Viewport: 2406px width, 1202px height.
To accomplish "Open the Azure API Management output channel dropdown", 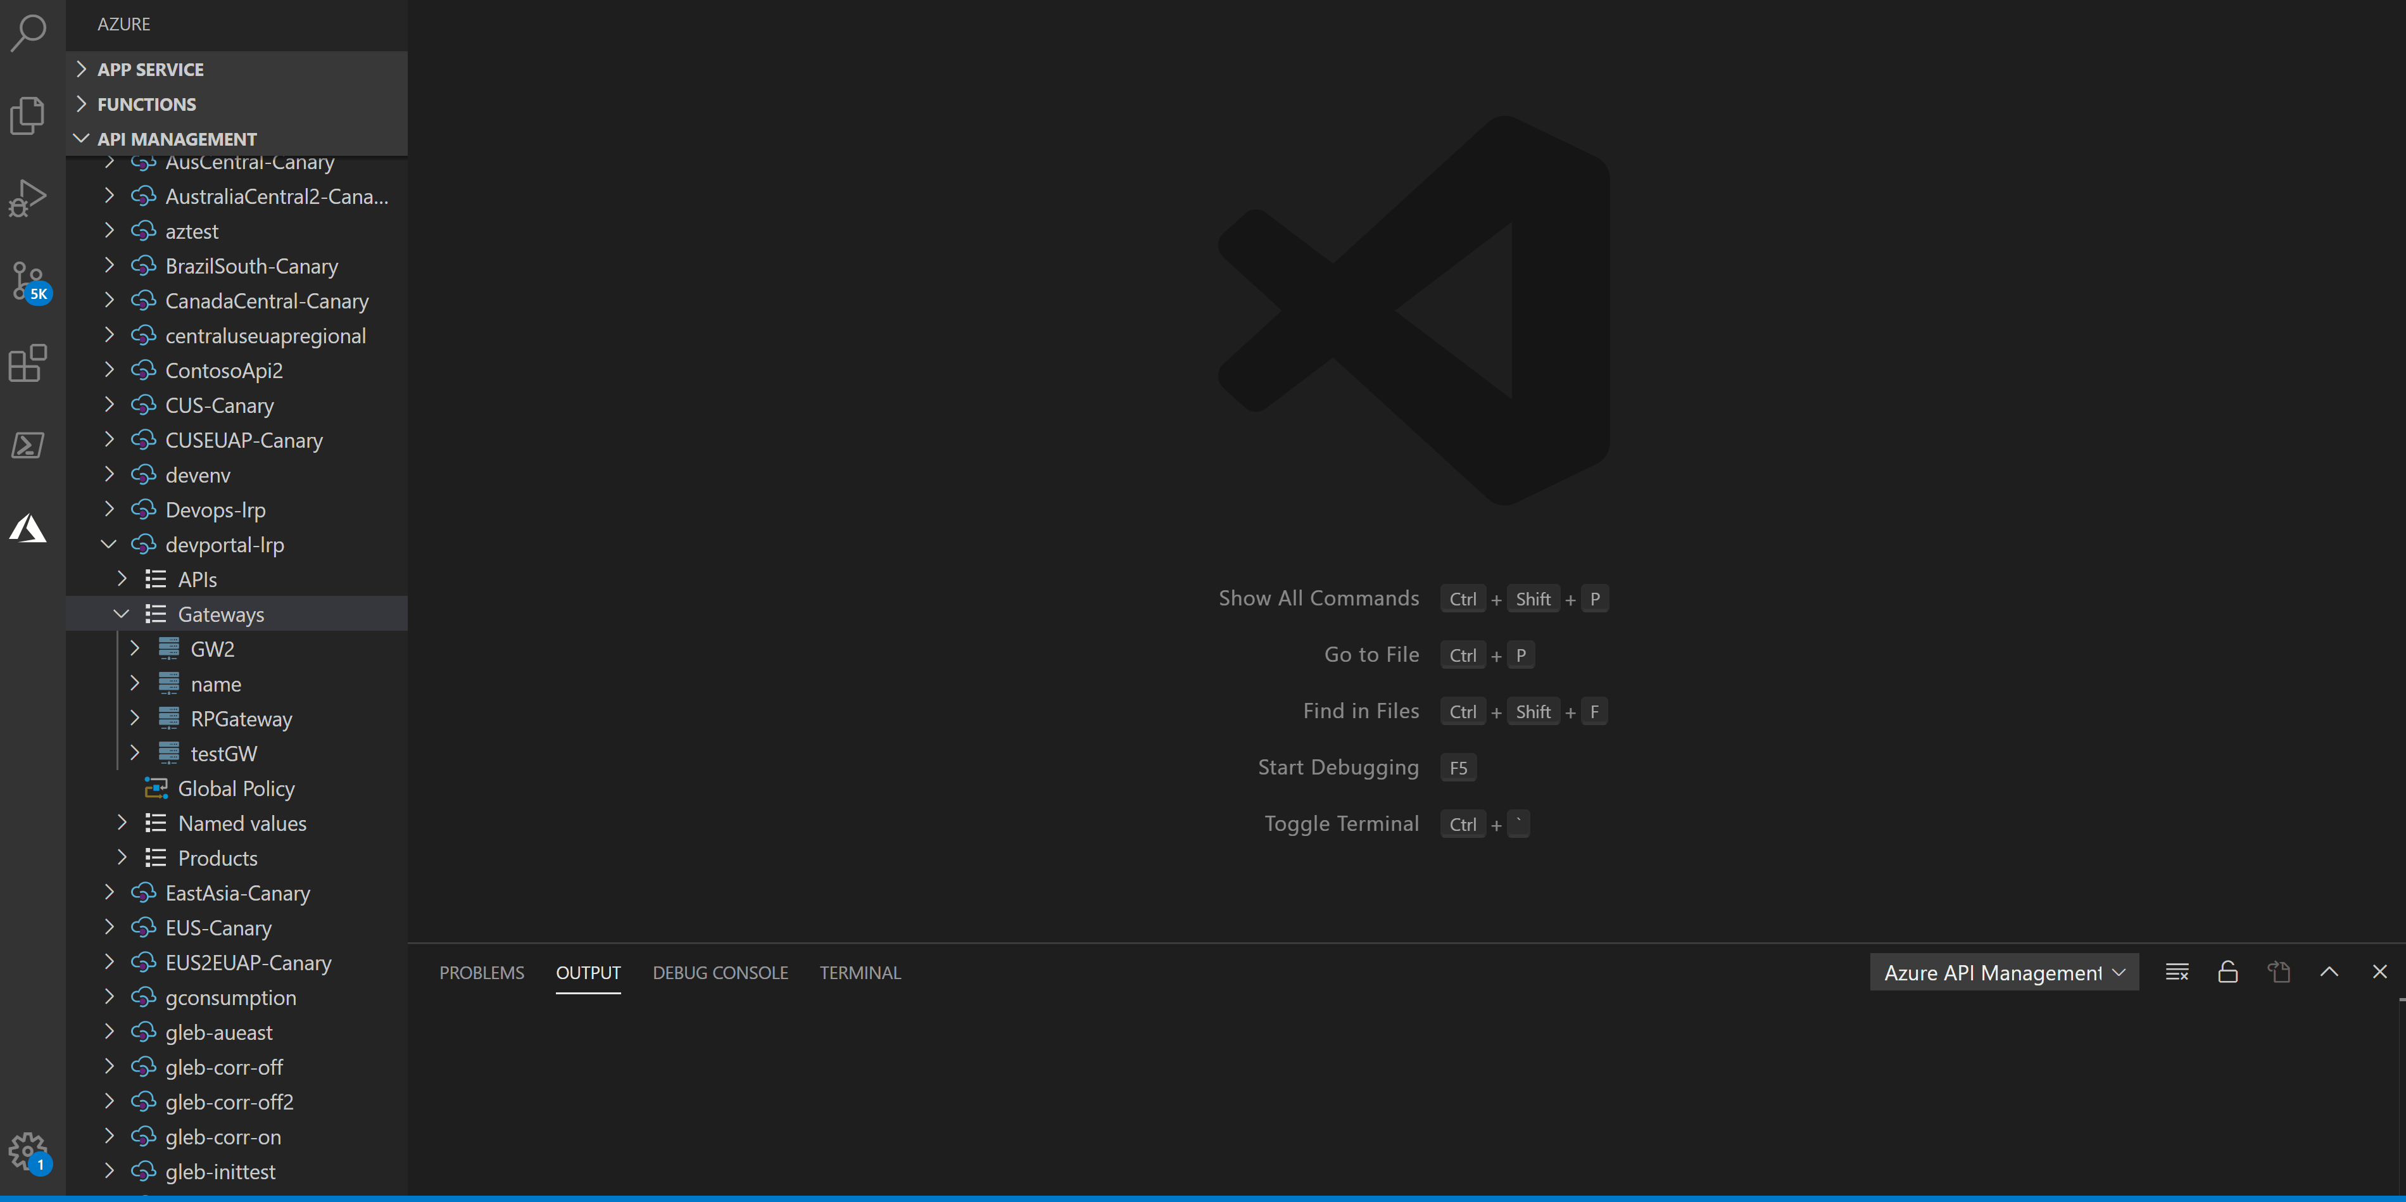I will pos(2003,972).
